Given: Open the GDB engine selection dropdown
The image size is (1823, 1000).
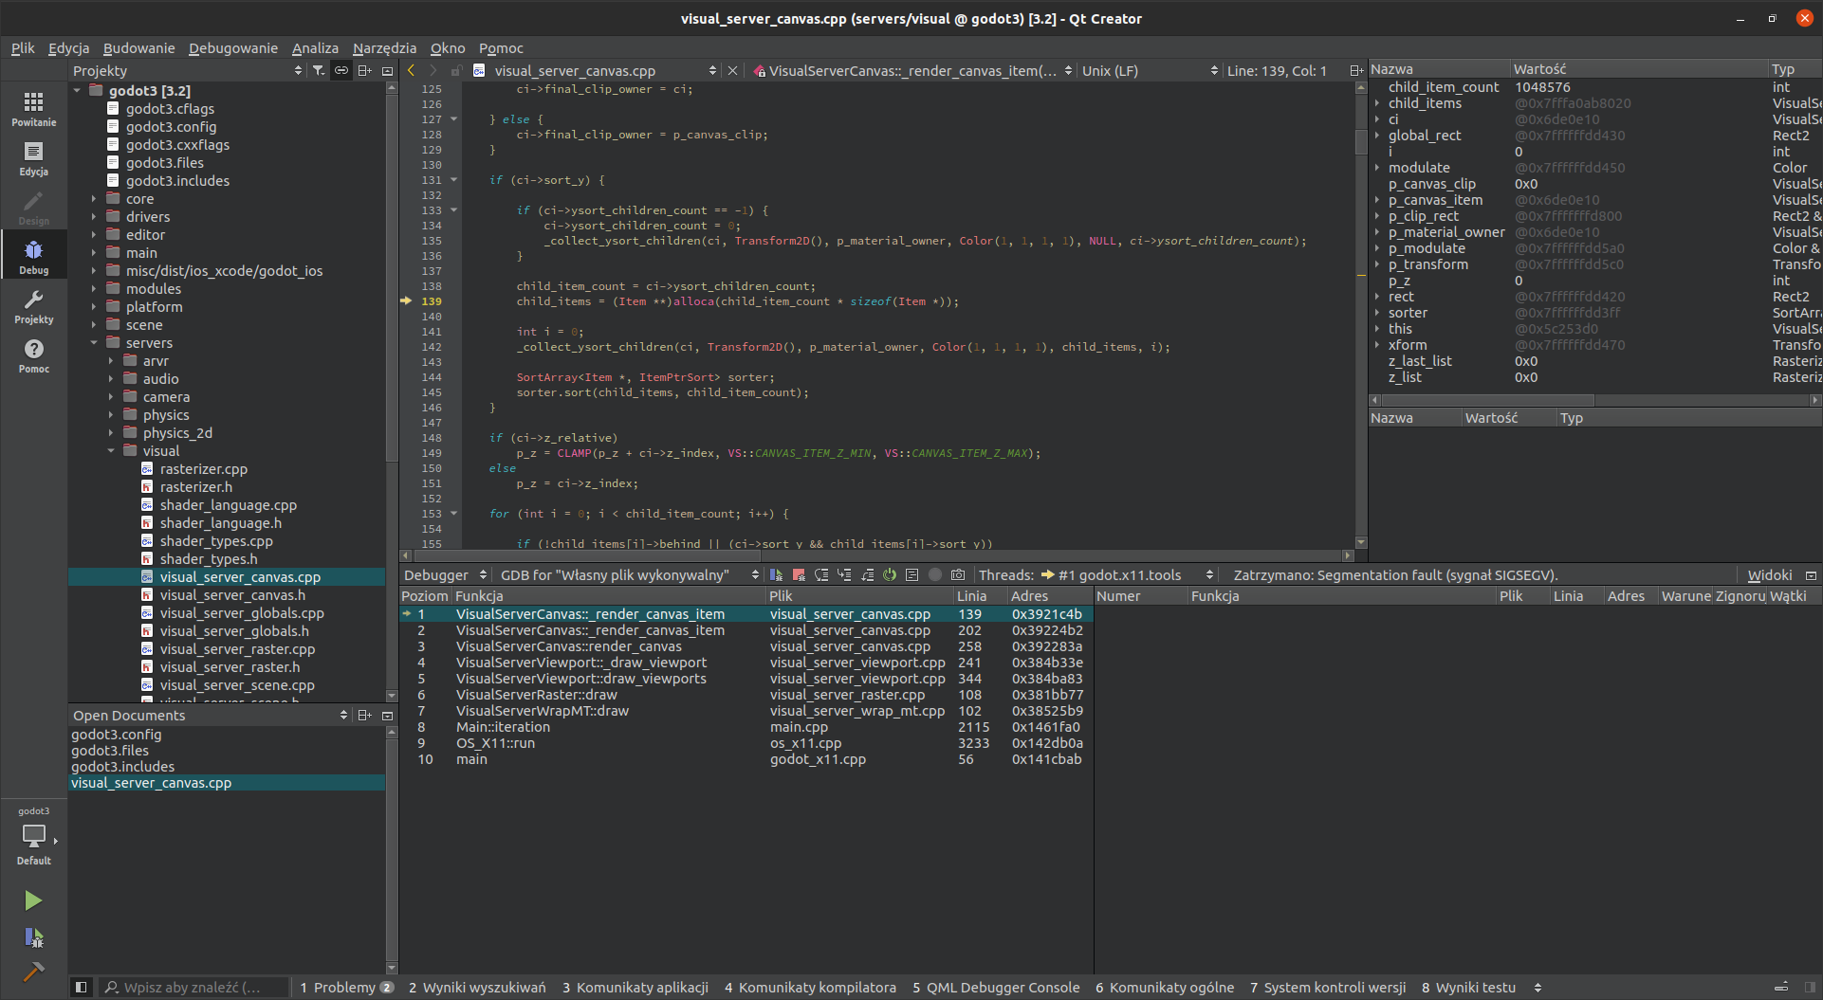Looking at the screenshot, I should click(630, 574).
